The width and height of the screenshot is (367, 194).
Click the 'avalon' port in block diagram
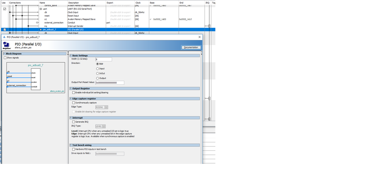34,82
